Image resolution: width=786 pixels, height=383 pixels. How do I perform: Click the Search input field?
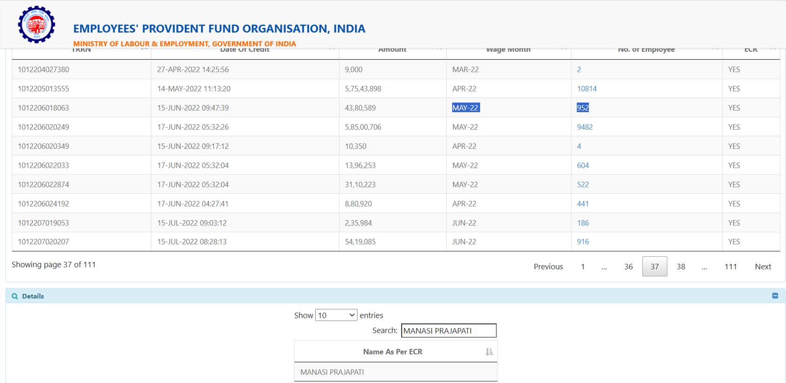[448, 331]
